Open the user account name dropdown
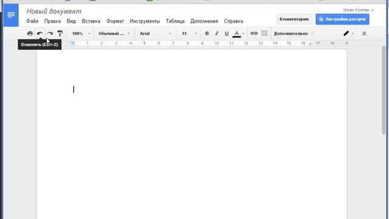 [358, 10]
